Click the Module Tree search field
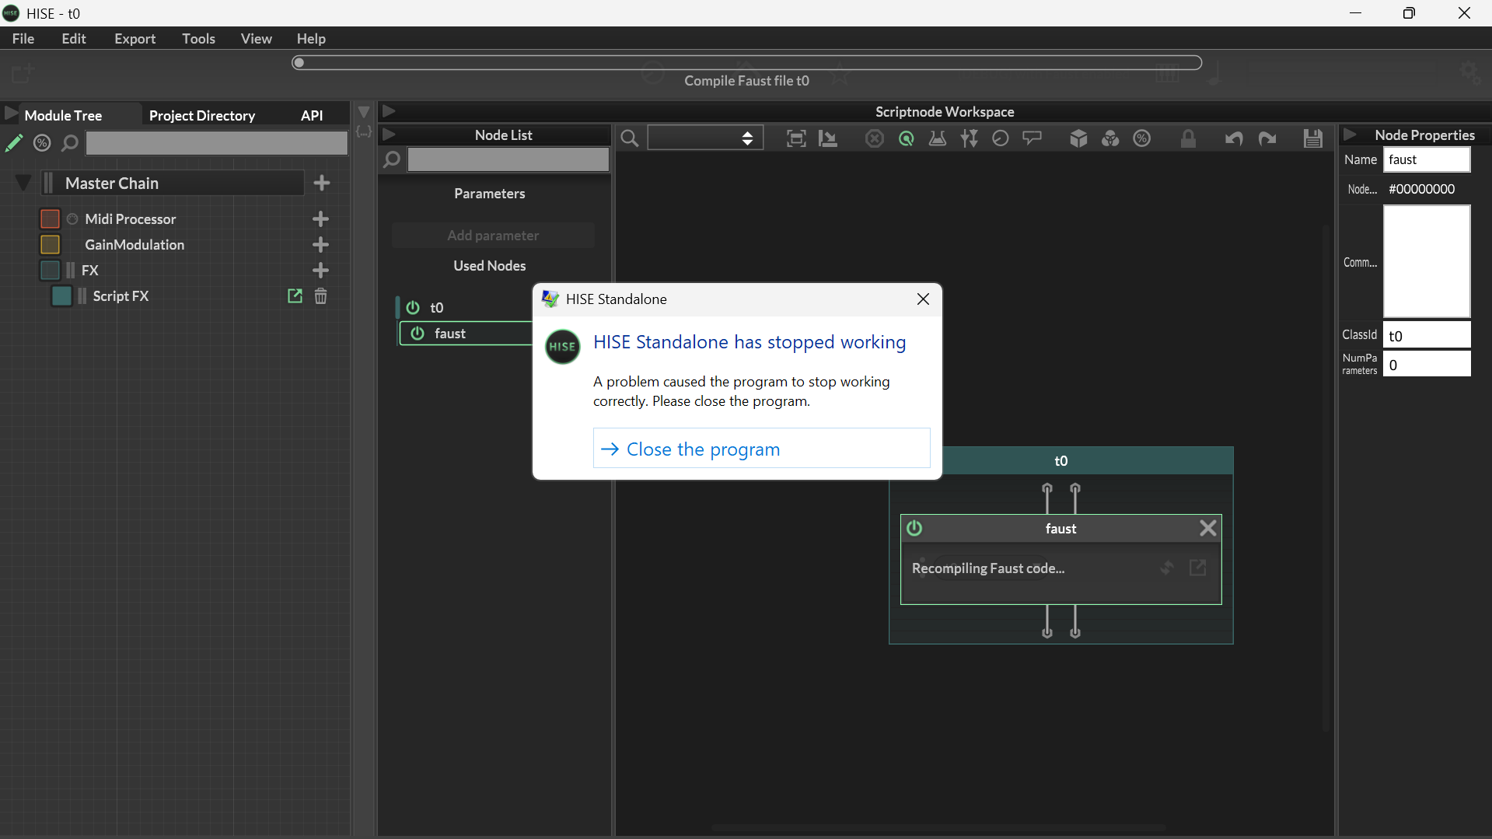The height and width of the screenshot is (839, 1492). 216,143
